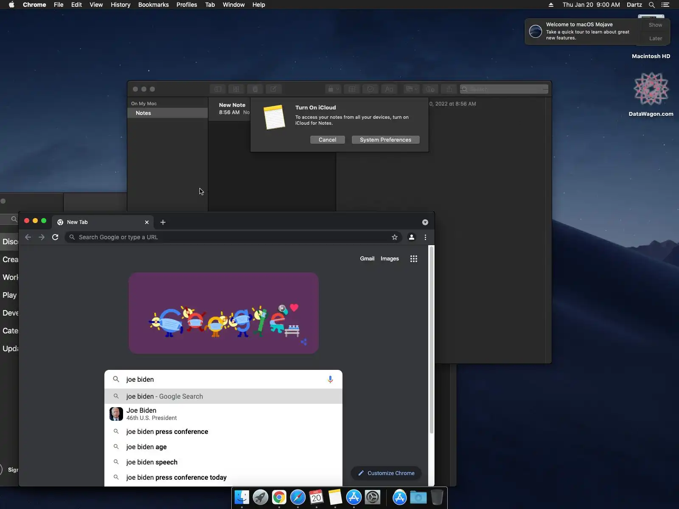Click System Preferences in the iCloud dialog
The image size is (679, 509).
[386, 140]
